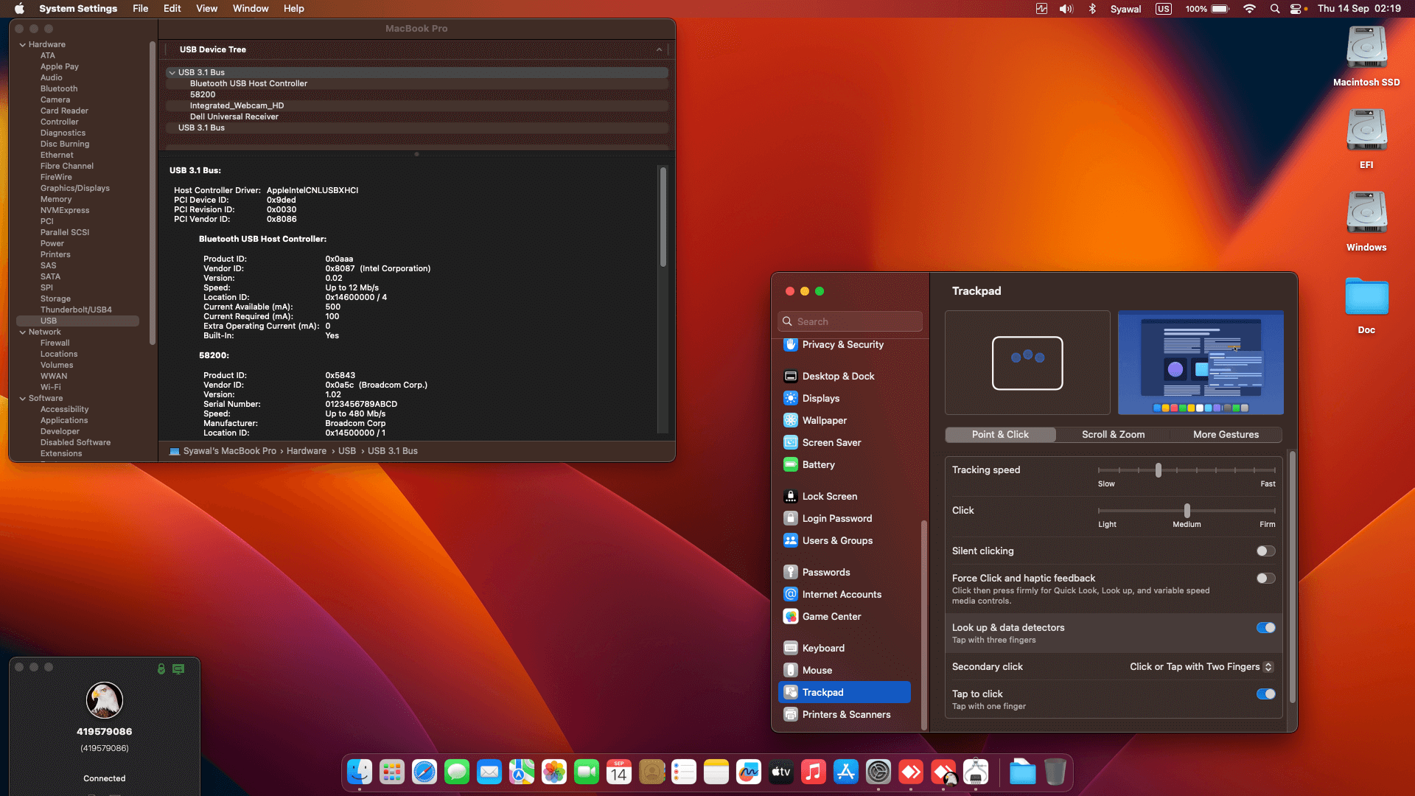Collapse the USB Device Tree section
Screen dimensions: 1415x796
(x=659, y=49)
